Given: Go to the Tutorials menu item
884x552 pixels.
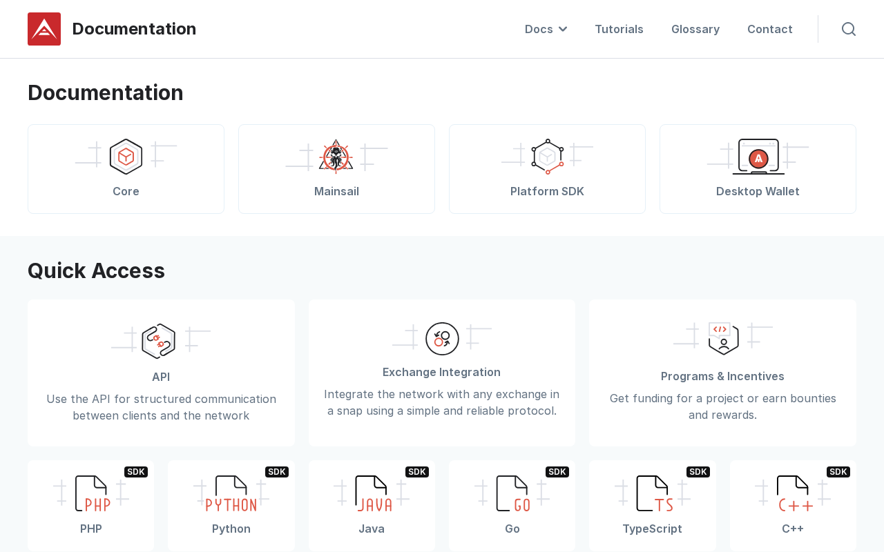Looking at the screenshot, I should [x=619, y=29].
